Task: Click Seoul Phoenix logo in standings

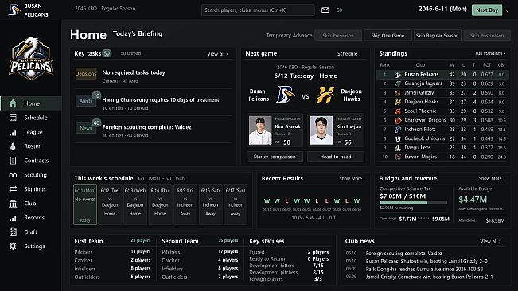Action: [398, 111]
